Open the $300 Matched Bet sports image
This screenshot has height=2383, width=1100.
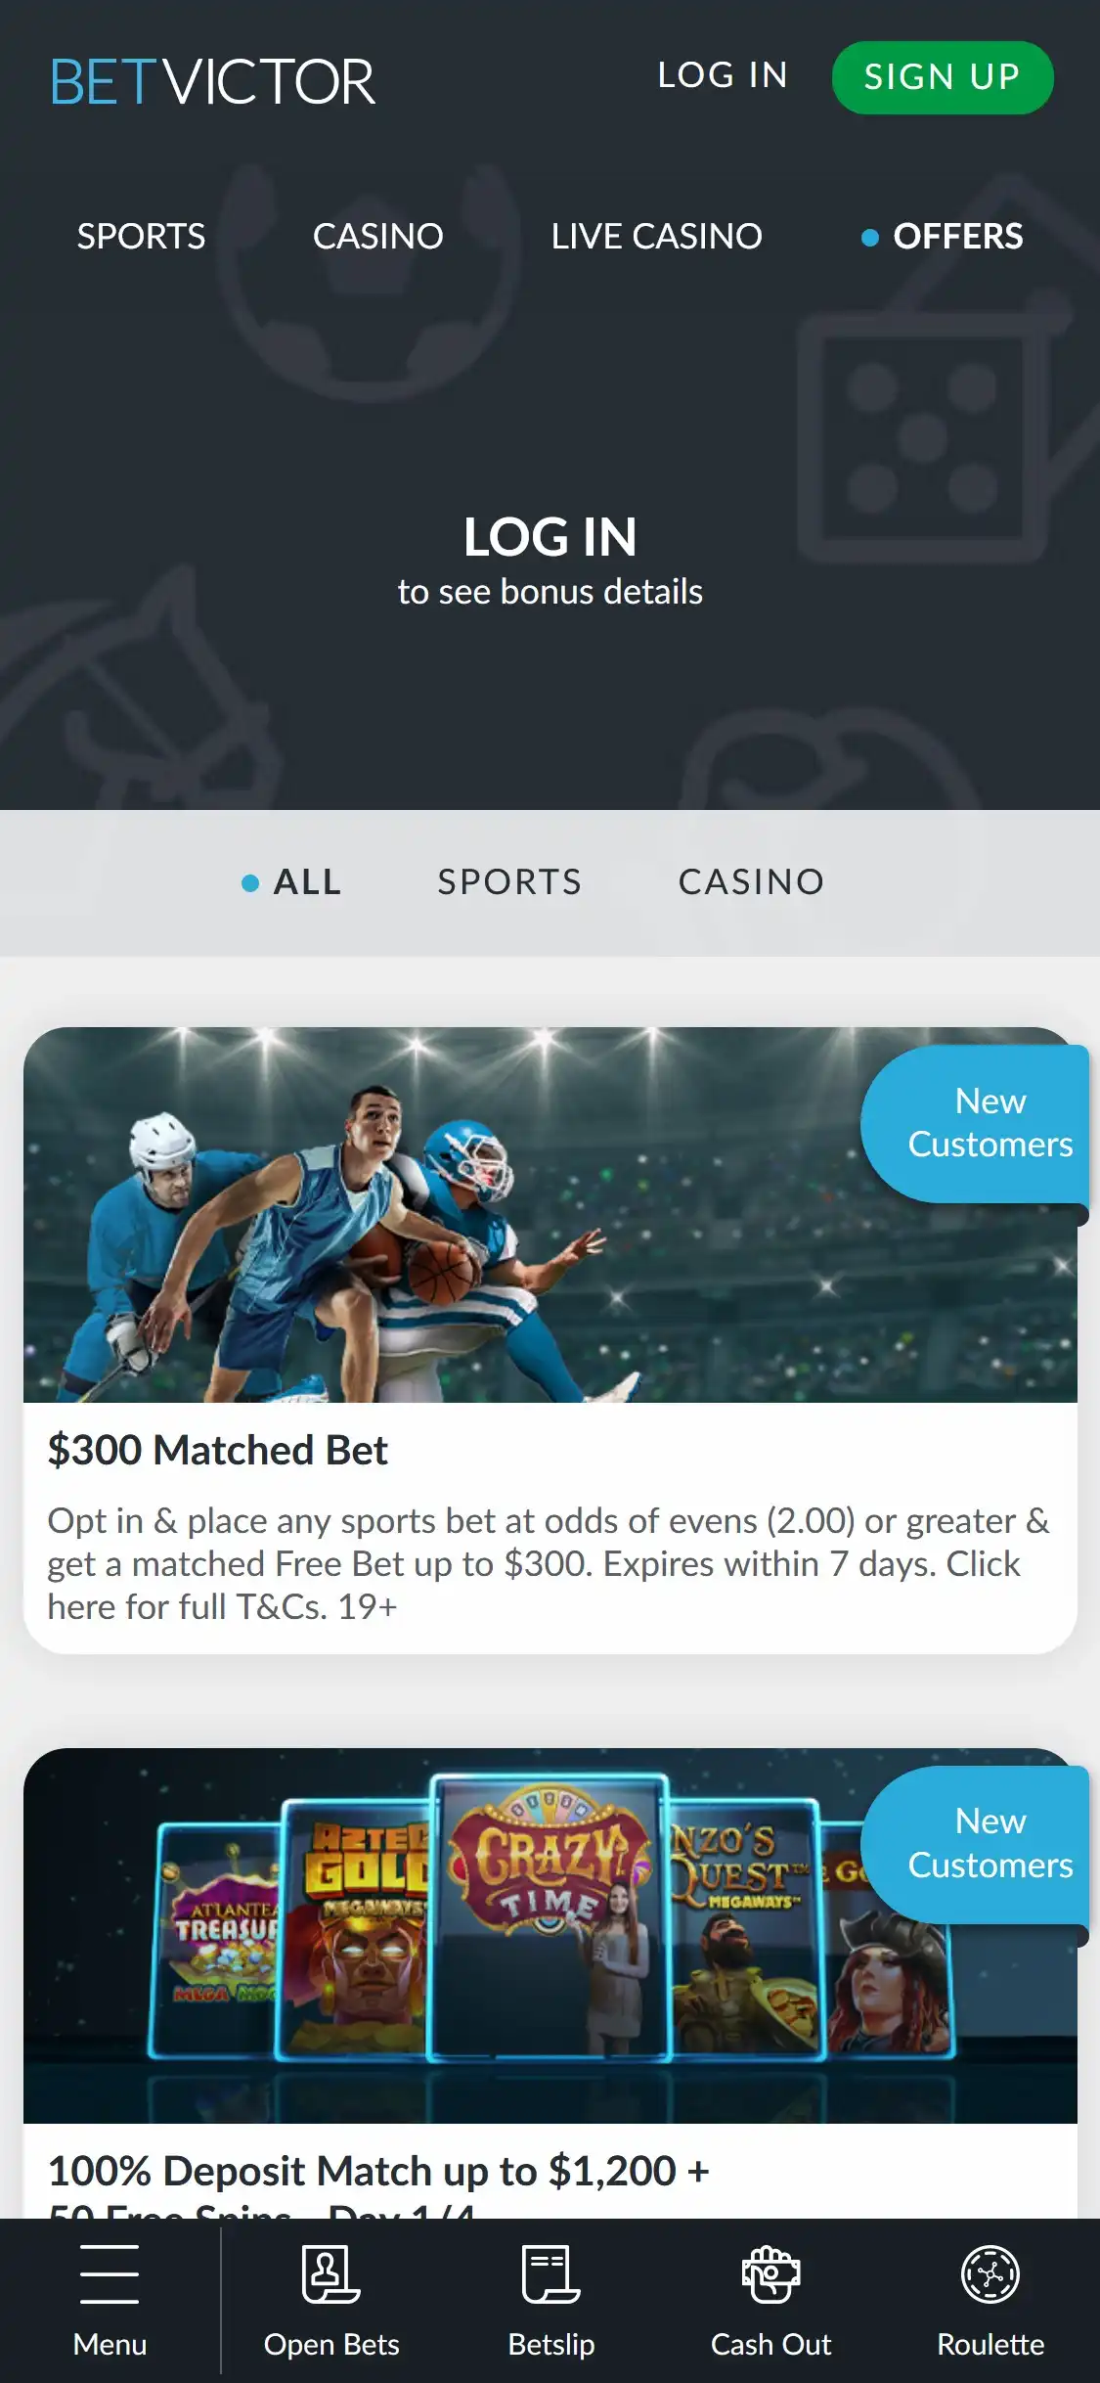coord(550,1215)
